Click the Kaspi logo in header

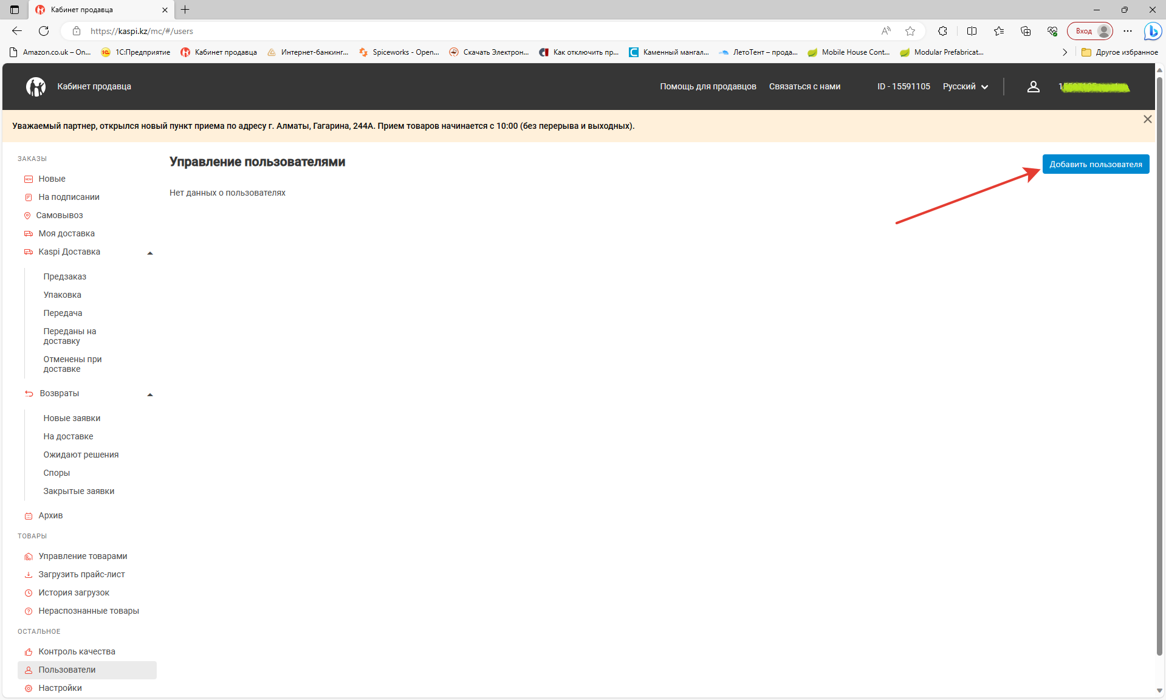click(x=36, y=87)
